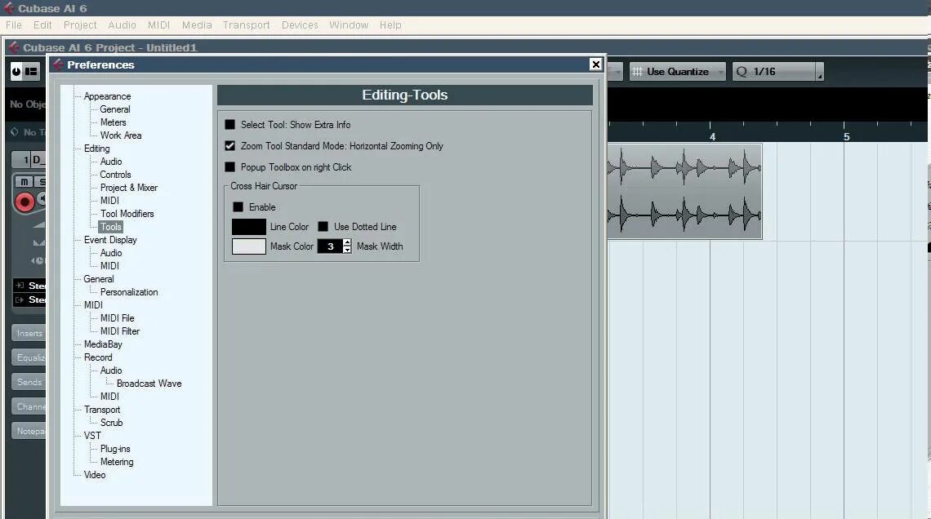Open the Media menu
This screenshot has width=931, height=519.
tap(197, 25)
